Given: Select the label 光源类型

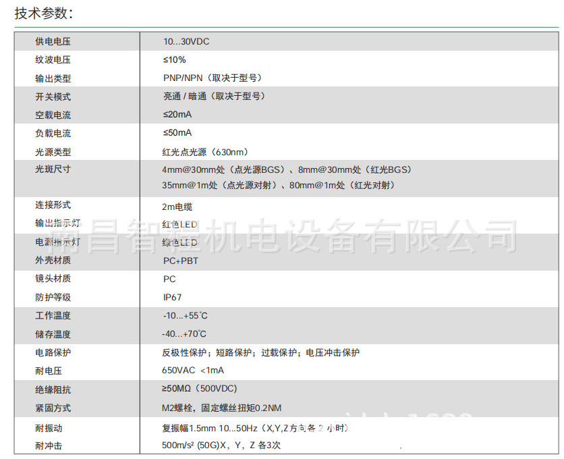Looking at the screenshot, I should pyautogui.click(x=53, y=153).
